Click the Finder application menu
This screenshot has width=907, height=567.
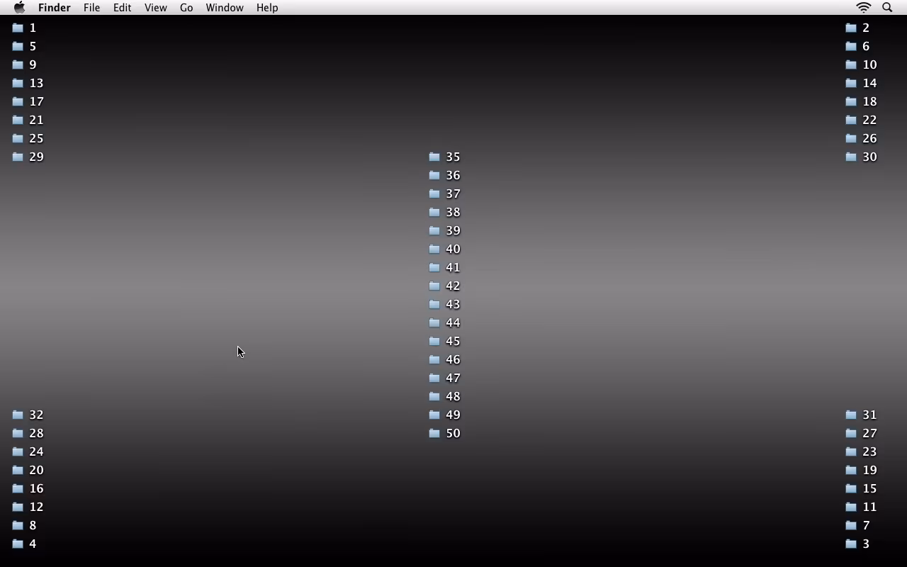tap(54, 7)
